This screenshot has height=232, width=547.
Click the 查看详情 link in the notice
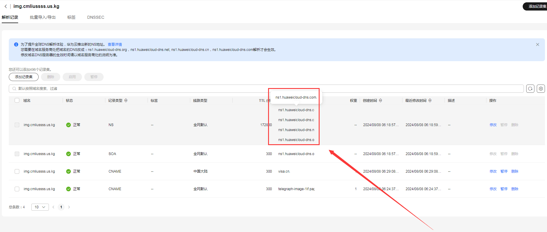(x=115, y=44)
